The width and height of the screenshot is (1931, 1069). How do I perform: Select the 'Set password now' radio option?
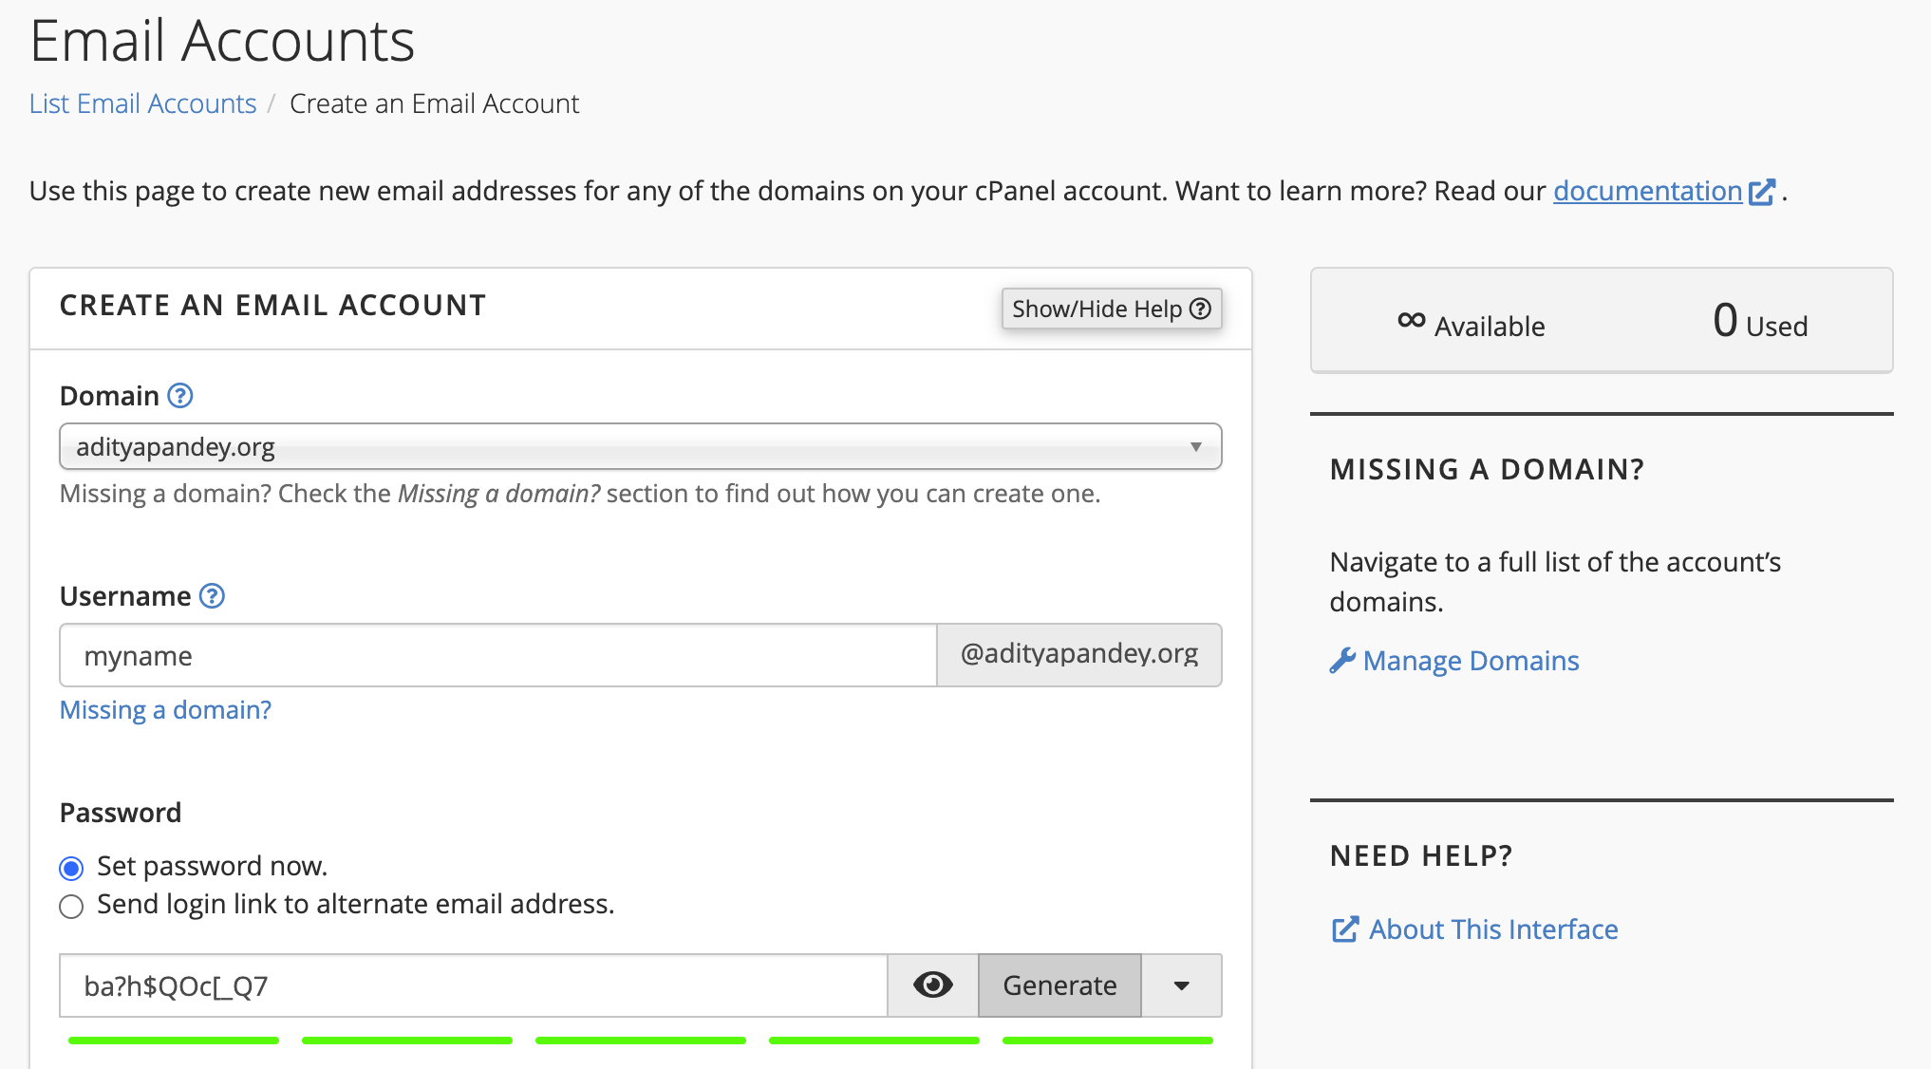click(71, 868)
